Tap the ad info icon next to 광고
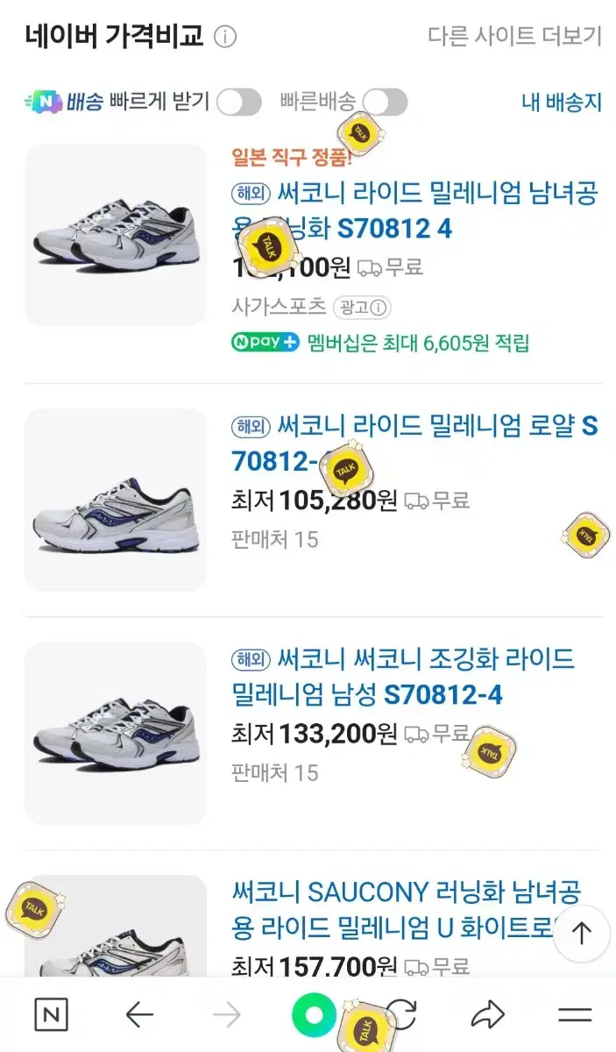Viewport: 616px width, 1052px height. [379, 308]
